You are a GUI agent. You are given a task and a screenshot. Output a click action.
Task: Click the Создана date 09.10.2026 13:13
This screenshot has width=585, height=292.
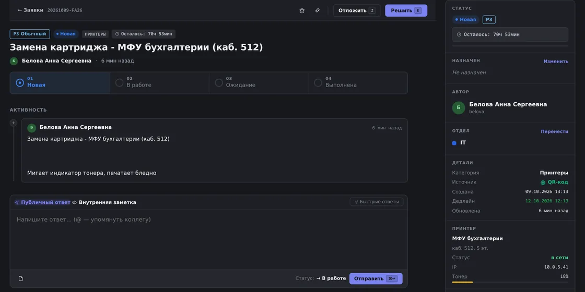tap(546, 192)
